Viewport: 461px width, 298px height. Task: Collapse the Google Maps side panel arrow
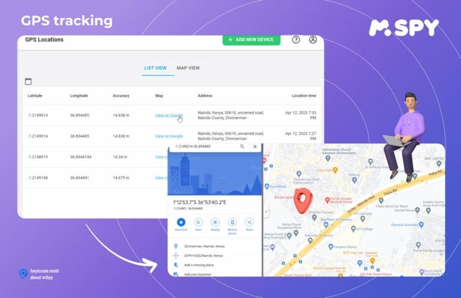pos(266,211)
